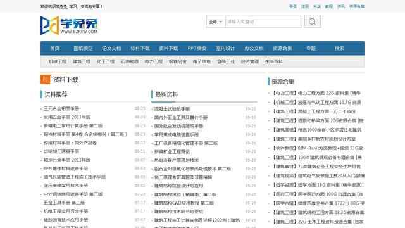The height and width of the screenshot is (228, 405).
Task: Open 建筑结构CAD应用教程 第二版 item
Action: pos(184,203)
